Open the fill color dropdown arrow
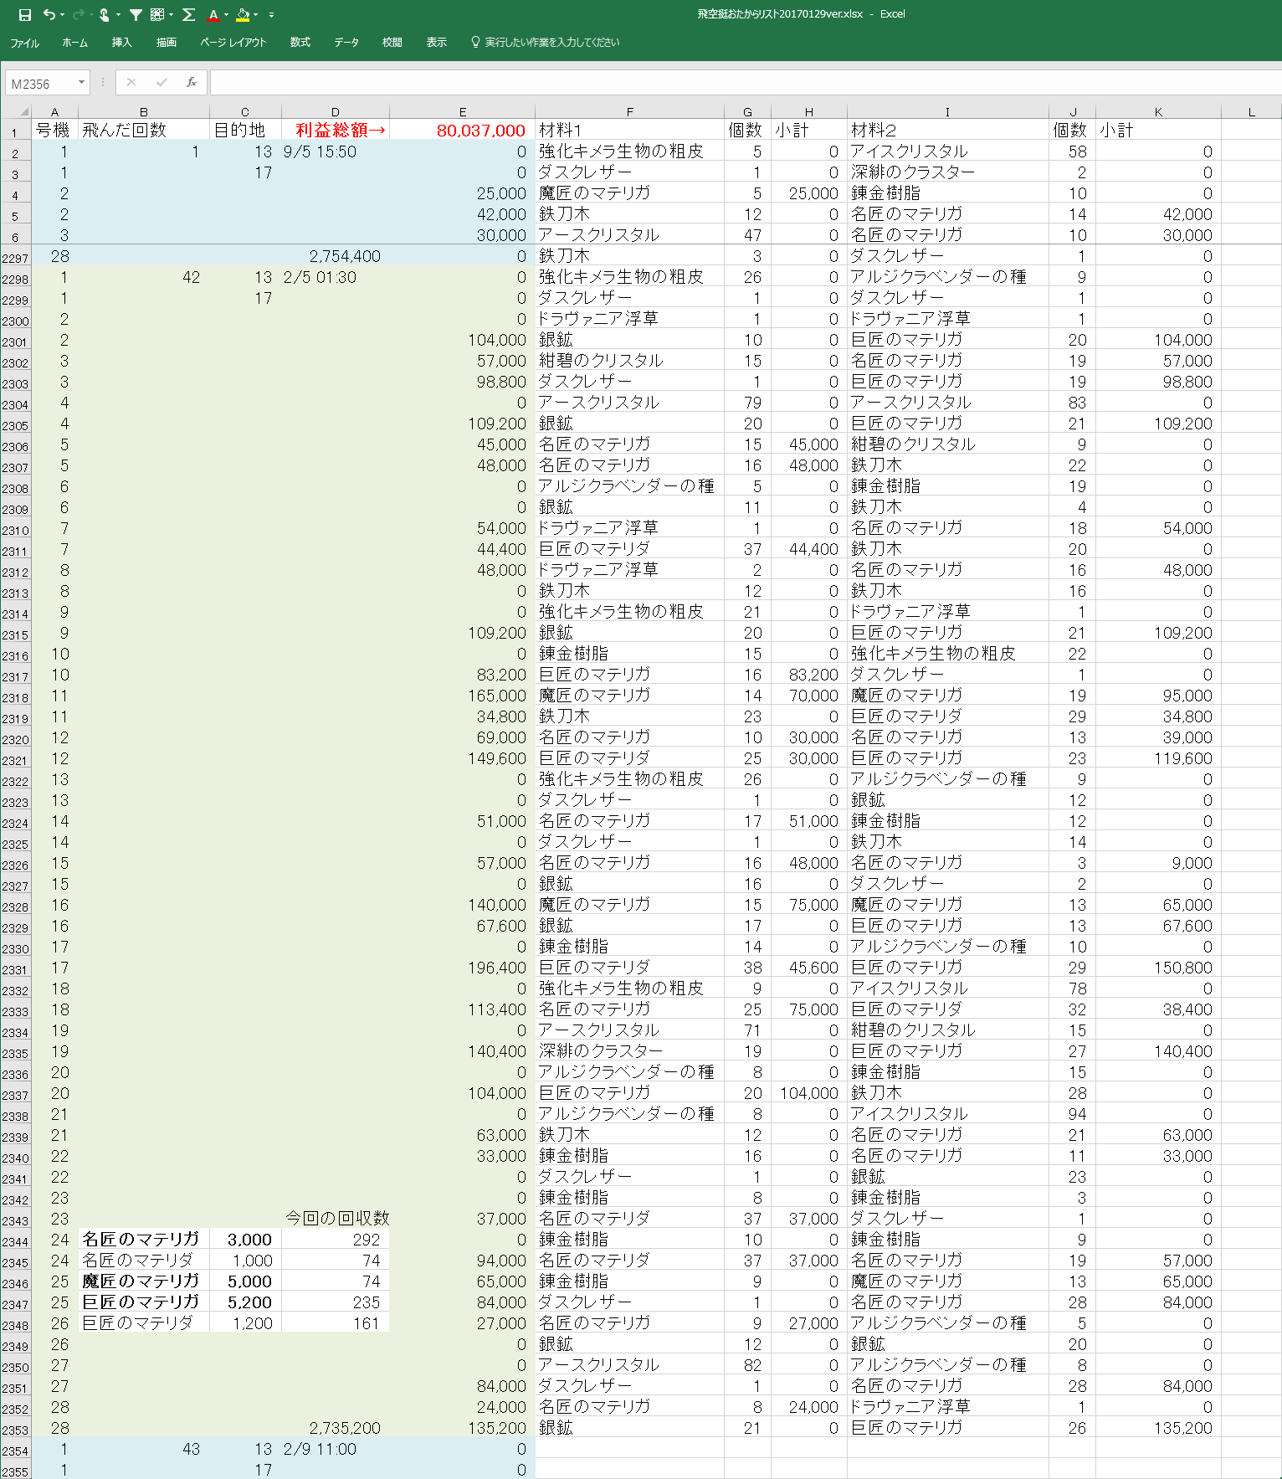 (256, 14)
